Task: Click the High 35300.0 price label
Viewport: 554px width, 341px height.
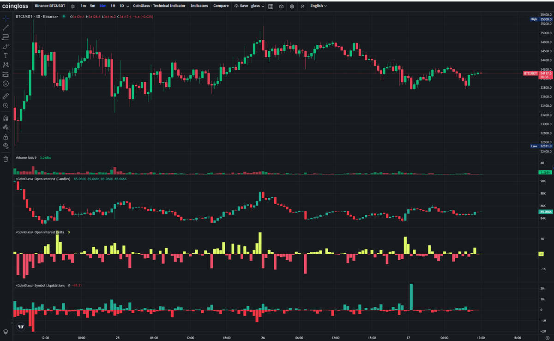Action: click(x=541, y=19)
